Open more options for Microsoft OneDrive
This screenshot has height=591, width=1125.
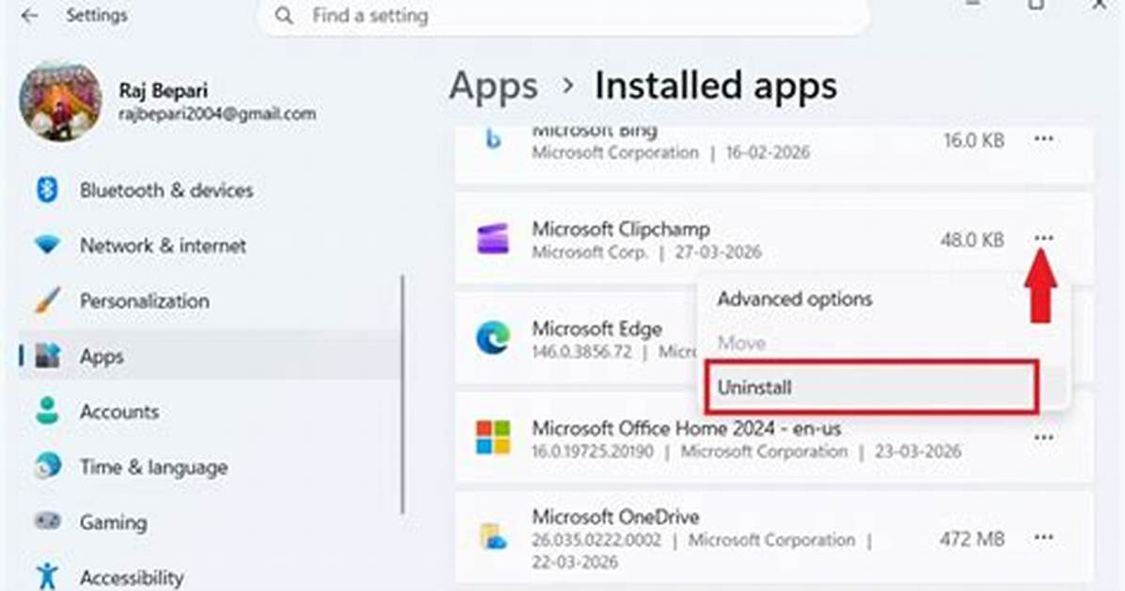click(1043, 537)
